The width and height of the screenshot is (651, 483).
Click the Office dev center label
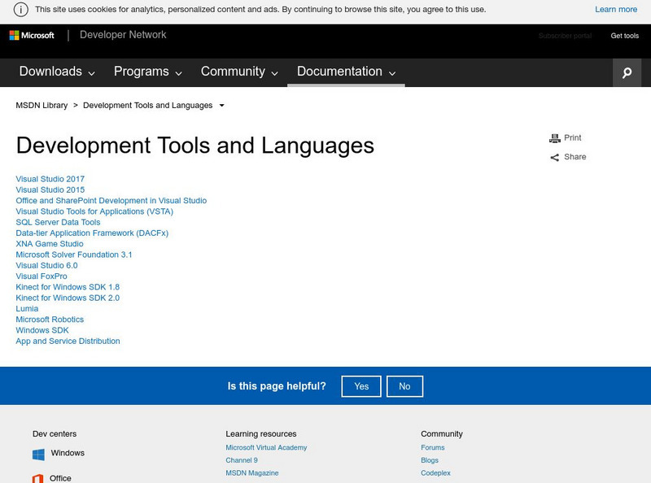point(60,478)
